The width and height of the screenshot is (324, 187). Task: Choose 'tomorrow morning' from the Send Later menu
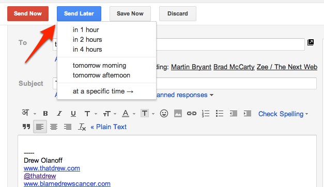point(99,66)
